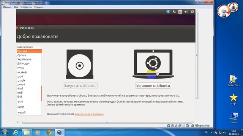Click the VM window horizontal scrollbar thumb
Screen dimensions: 243x136
[107, 122]
